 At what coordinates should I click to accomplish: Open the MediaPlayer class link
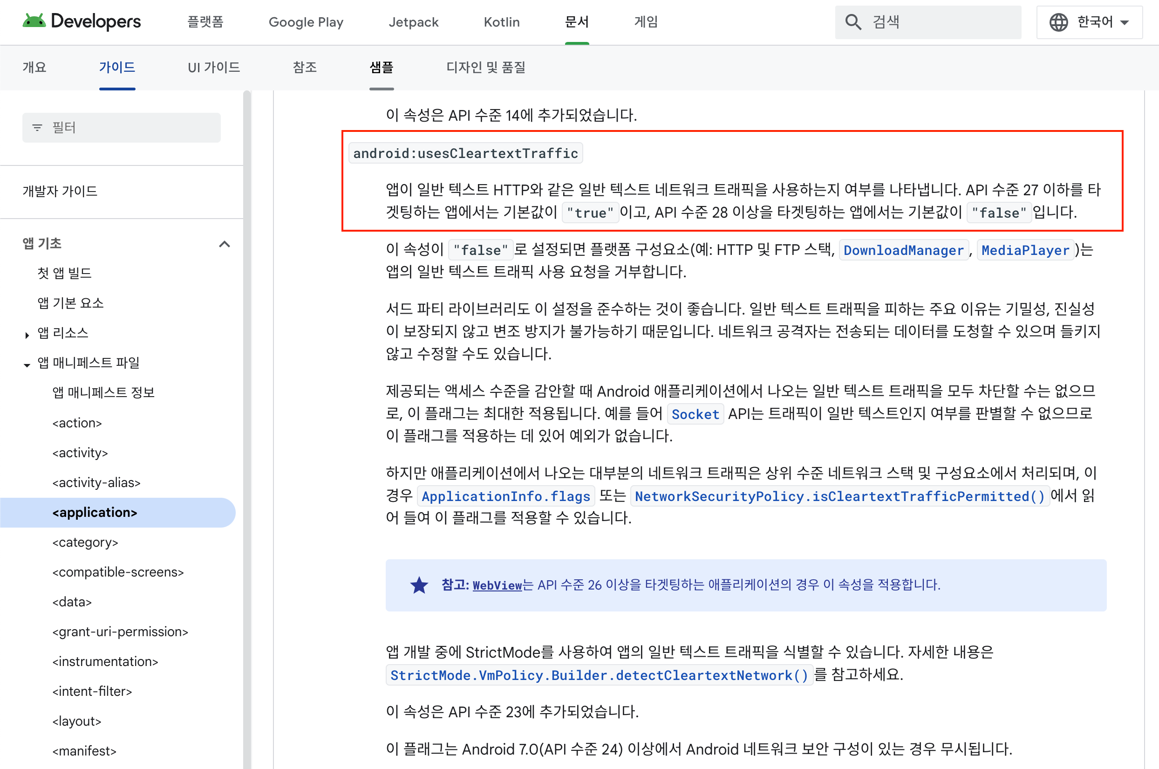[1025, 250]
